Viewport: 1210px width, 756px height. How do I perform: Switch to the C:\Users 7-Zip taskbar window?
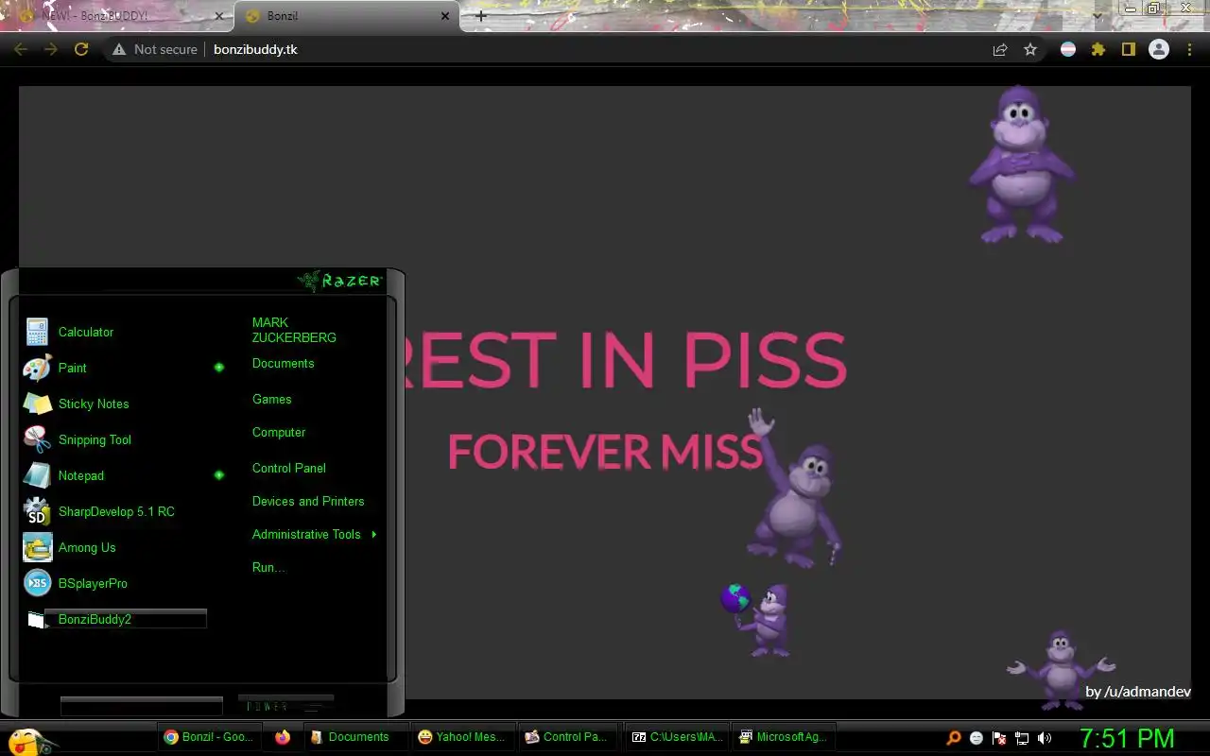tap(679, 737)
